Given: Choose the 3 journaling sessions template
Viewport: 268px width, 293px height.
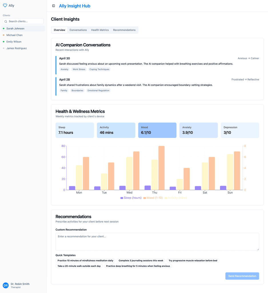Looking at the screenshot, I should (141, 260).
